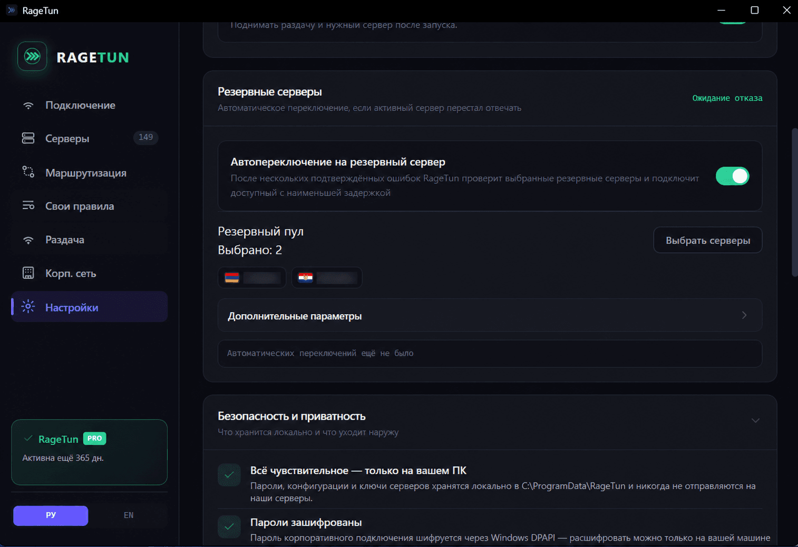The image size is (798, 547).
Task: Open the Серверы list
Action: click(90, 138)
